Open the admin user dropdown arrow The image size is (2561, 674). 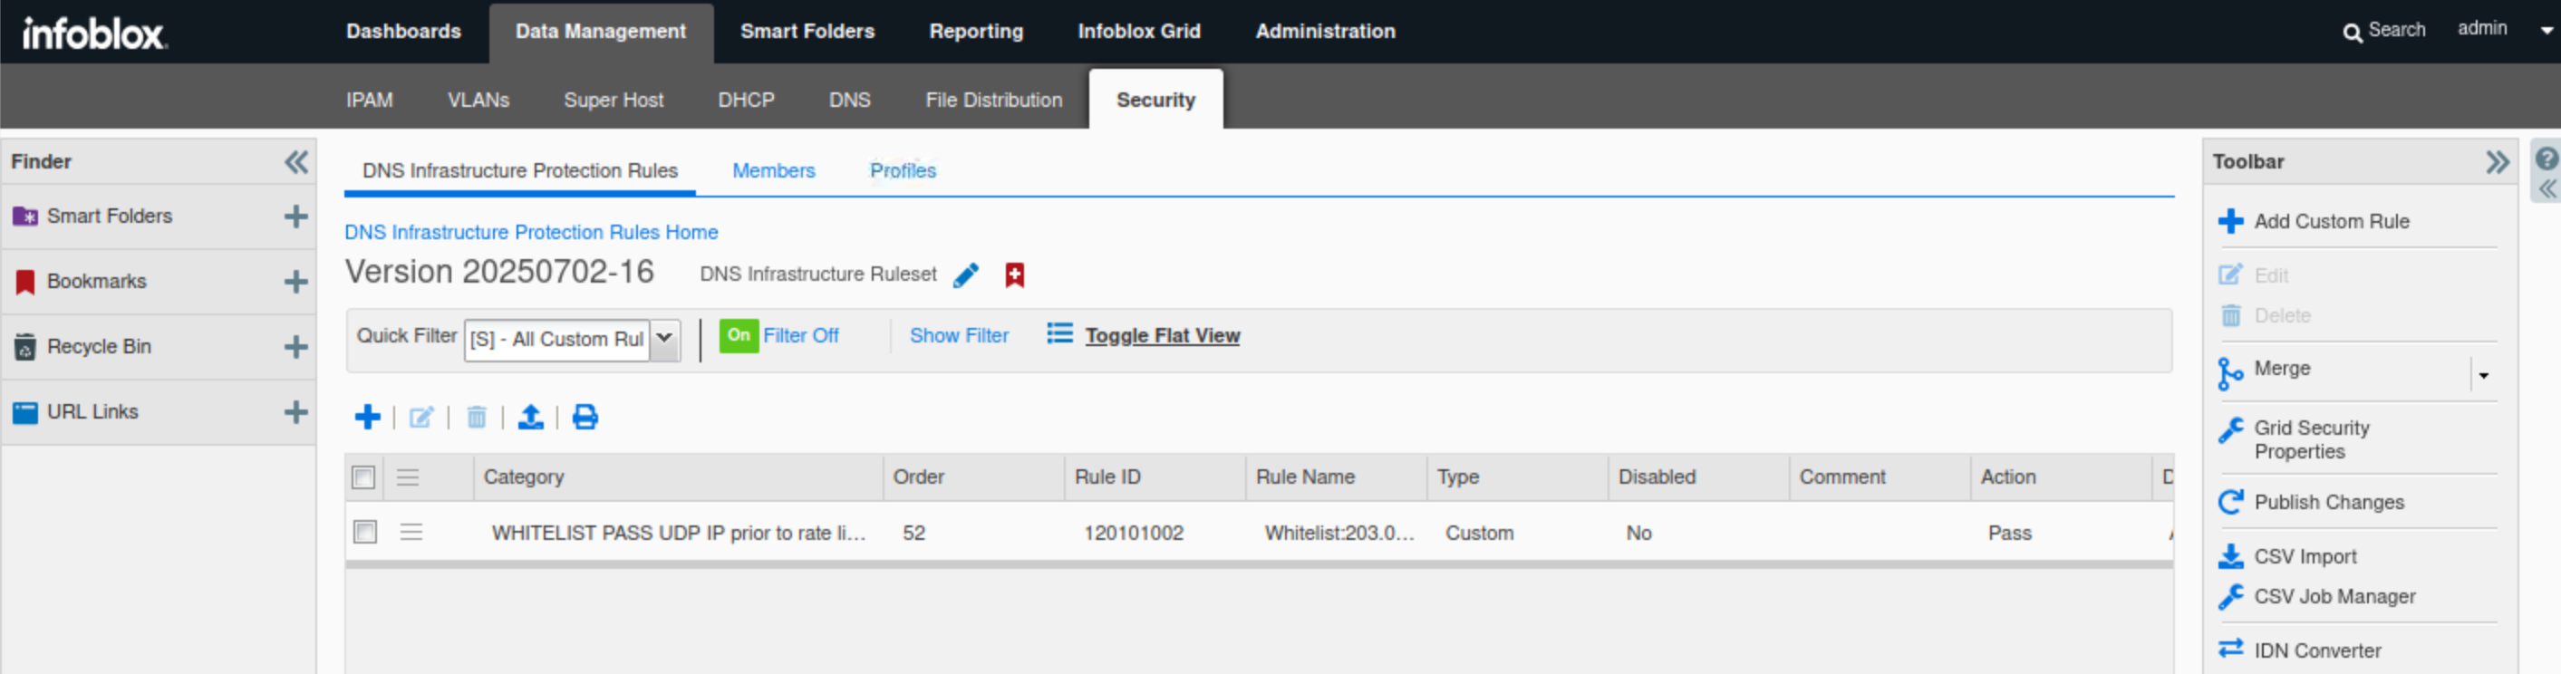[2547, 31]
